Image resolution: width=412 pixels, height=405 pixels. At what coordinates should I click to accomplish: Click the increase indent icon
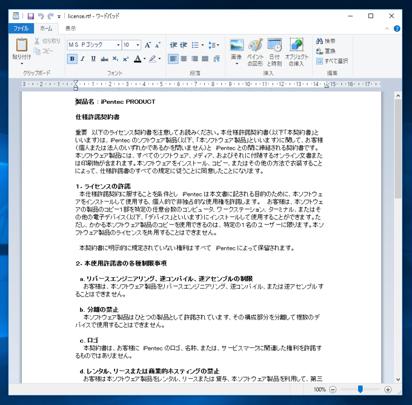click(184, 45)
